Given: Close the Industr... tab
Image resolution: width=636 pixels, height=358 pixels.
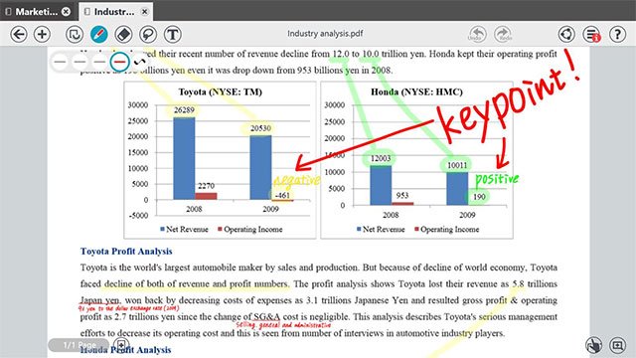Looking at the screenshot, I should tap(144, 12).
